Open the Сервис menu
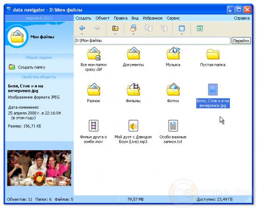 click(x=173, y=18)
